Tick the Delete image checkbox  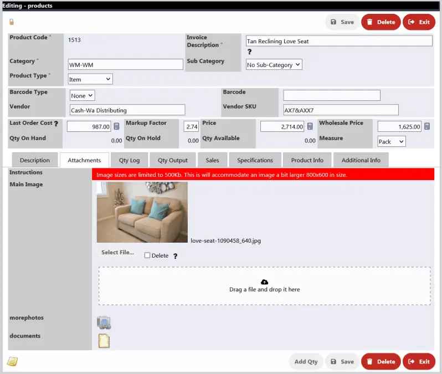point(147,255)
